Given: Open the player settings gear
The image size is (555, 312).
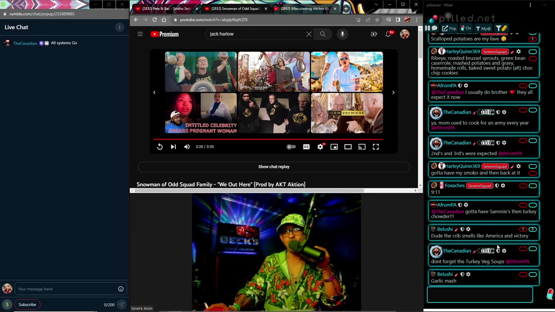Looking at the screenshot, I should (x=320, y=147).
